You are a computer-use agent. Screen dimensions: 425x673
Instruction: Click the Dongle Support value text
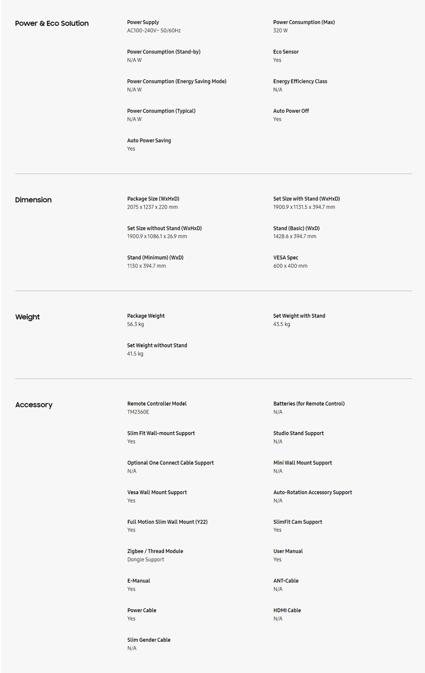point(146,560)
